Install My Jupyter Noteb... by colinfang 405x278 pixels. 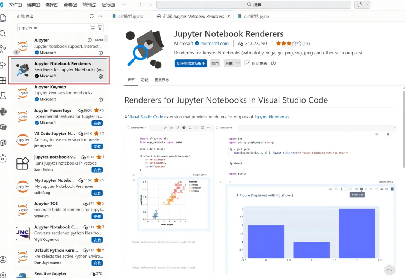[x=97, y=193]
